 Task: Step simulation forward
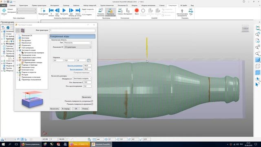[x=71, y=11]
